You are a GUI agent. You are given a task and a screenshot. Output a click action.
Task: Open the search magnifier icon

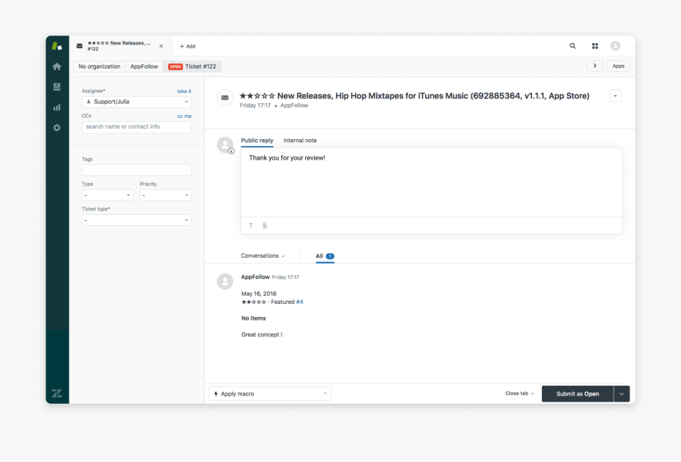(x=573, y=46)
